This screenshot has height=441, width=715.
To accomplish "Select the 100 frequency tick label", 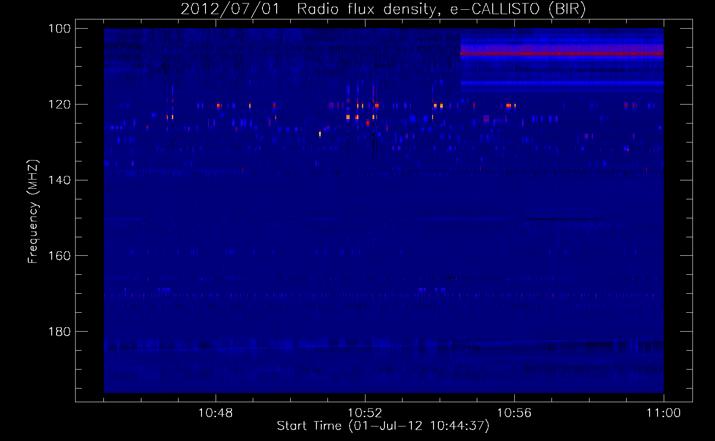I will click(x=60, y=29).
